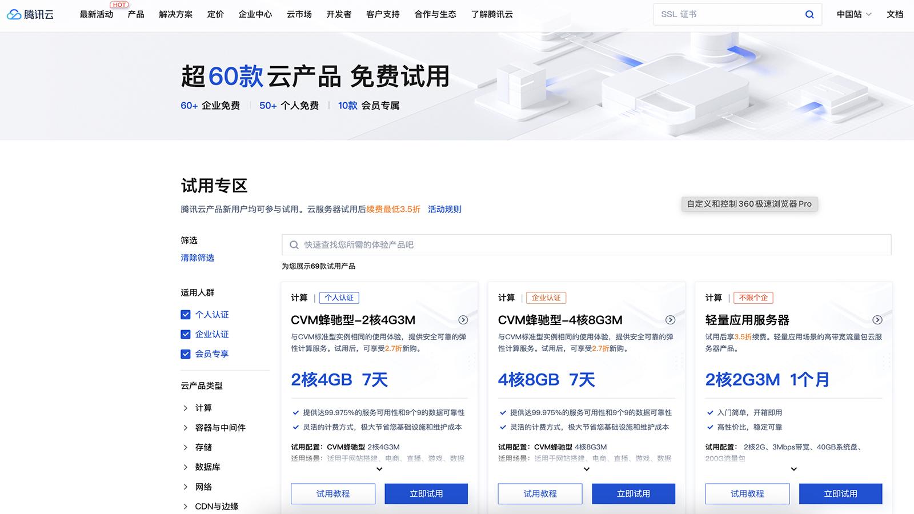Open the 定价 menu item

coord(215,14)
